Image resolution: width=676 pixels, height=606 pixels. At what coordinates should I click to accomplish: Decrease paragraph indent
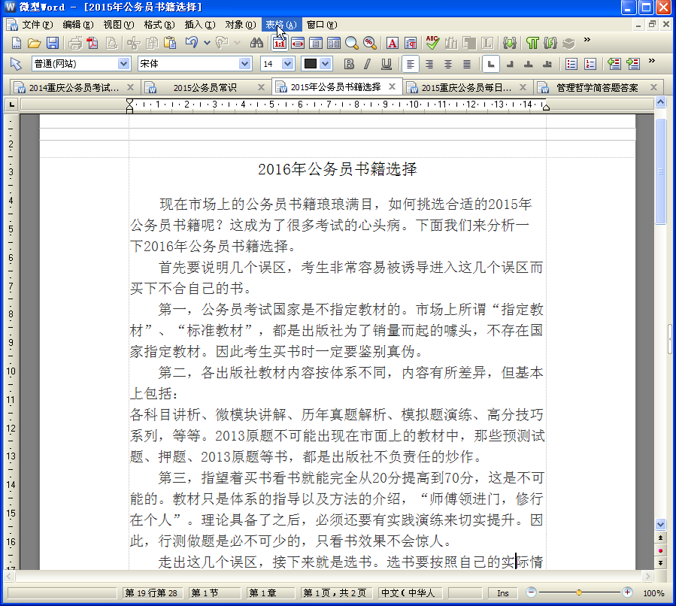(614, 64)
